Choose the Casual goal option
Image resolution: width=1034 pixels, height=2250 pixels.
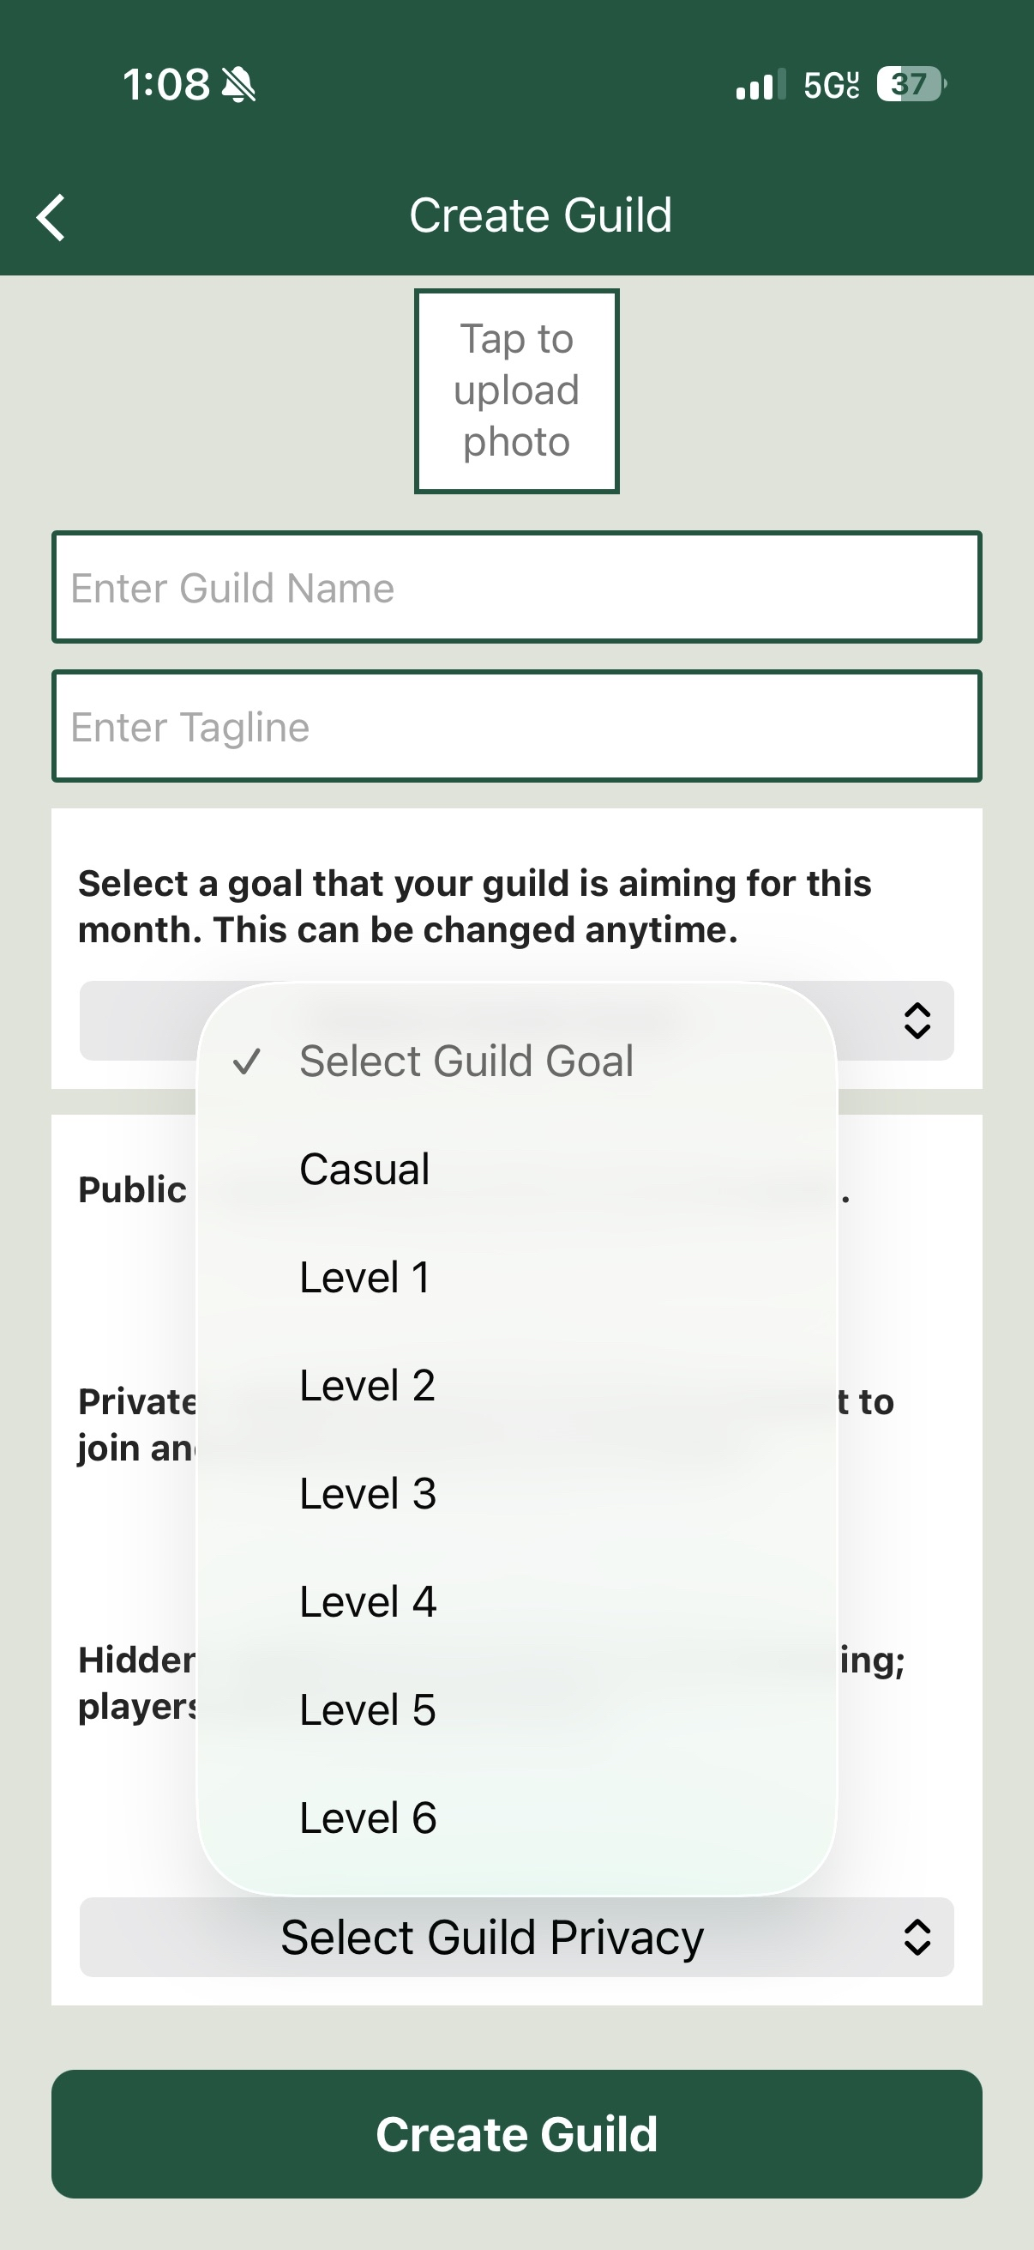point(364,1170)
